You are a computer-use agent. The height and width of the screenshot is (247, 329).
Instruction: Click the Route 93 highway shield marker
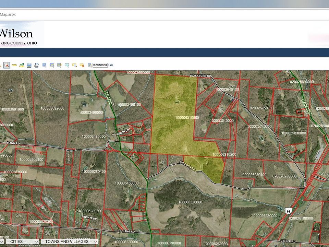[288, 211]
